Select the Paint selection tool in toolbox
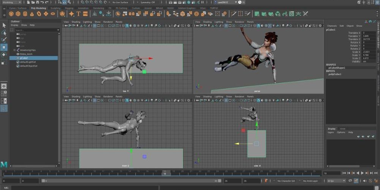The height and width of the screenshot is (190, 380). pyautogui.click(x=4, y=40)
